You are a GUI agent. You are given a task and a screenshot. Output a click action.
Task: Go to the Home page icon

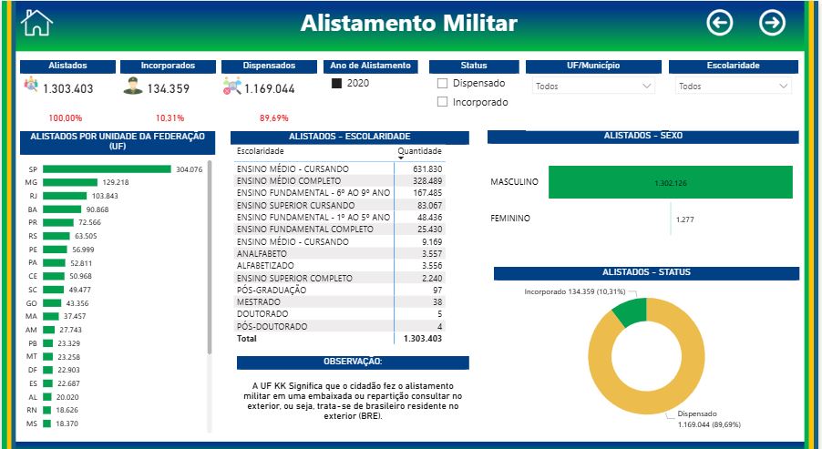36,23
